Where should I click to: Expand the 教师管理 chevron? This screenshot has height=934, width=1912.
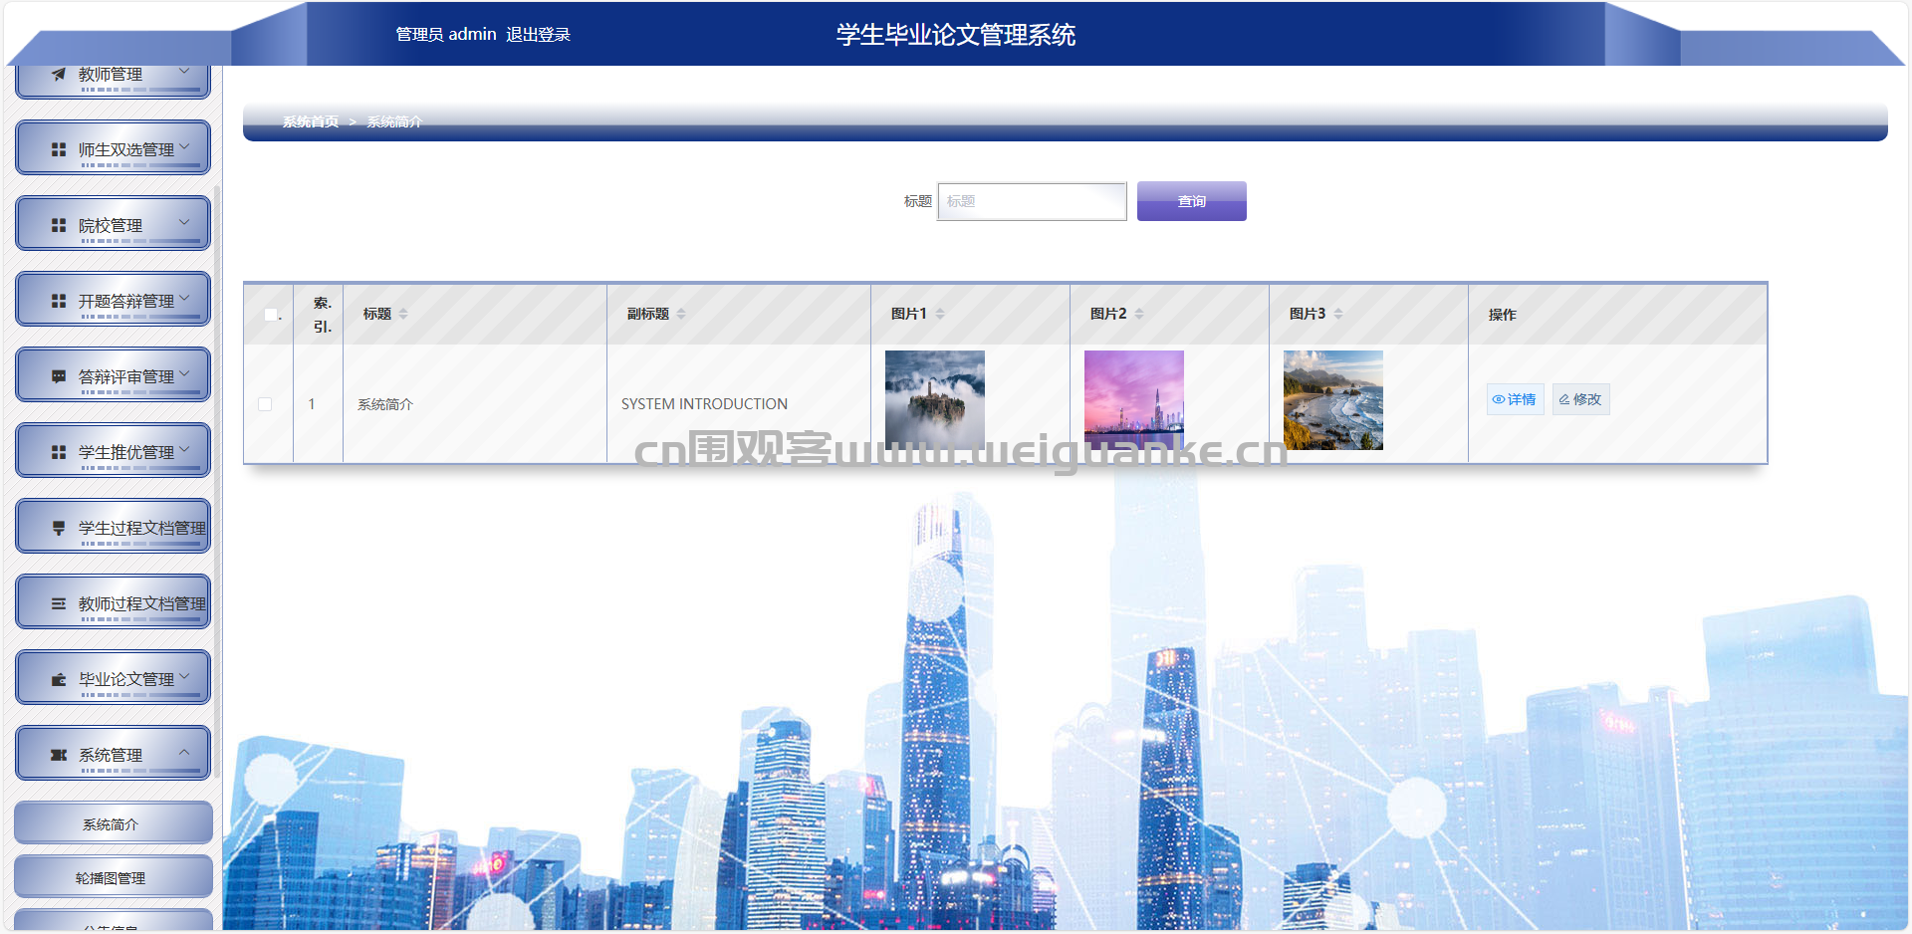(x=184, y=72)
